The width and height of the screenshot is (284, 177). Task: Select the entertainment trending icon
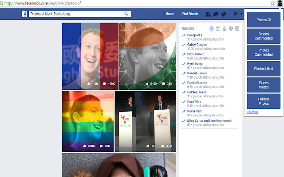click(237, 28)
